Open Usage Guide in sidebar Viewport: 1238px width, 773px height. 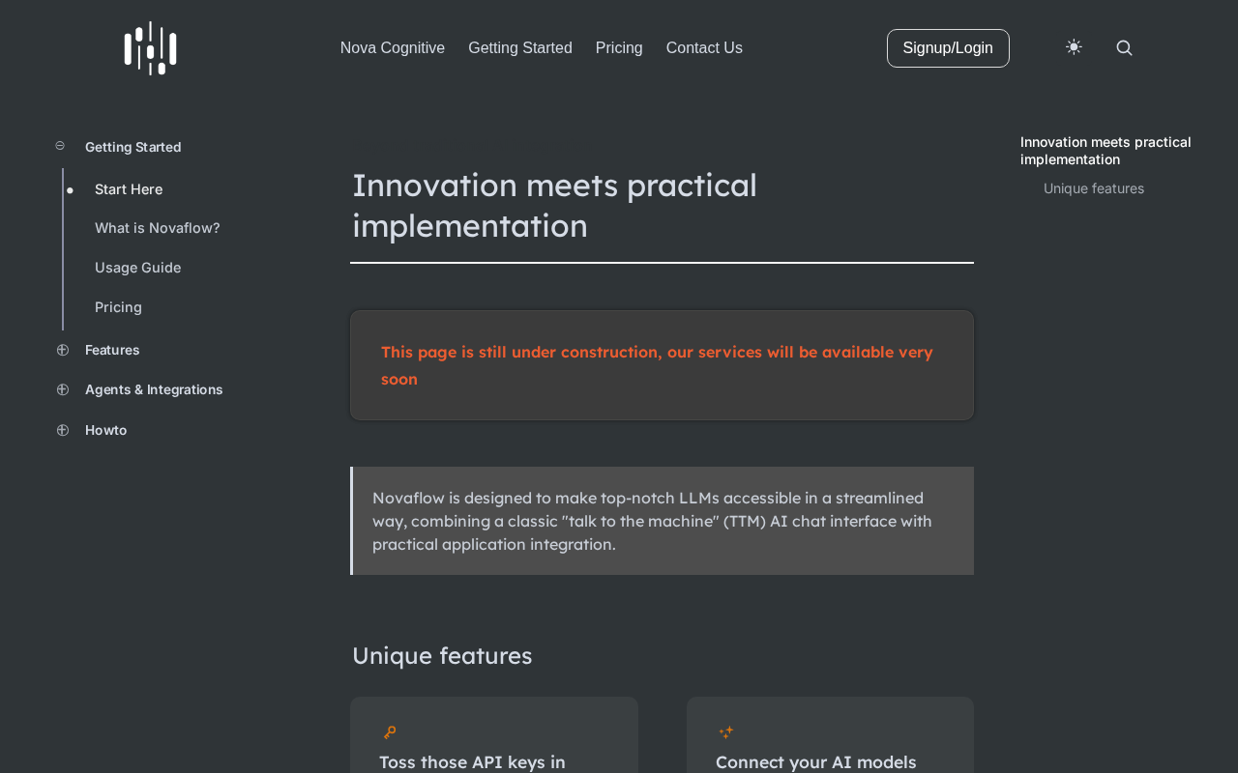coord(138,268)
